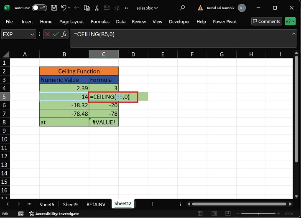The height and width of the screenshot is (218, 301).
Task: Click the vertical scroll down arrow
Action: pos(296,196)
